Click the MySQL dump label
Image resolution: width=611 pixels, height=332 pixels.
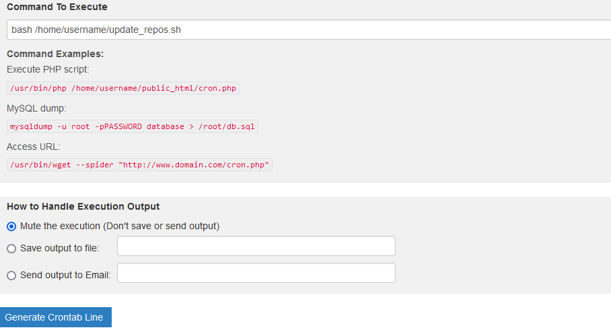[36, 108]
